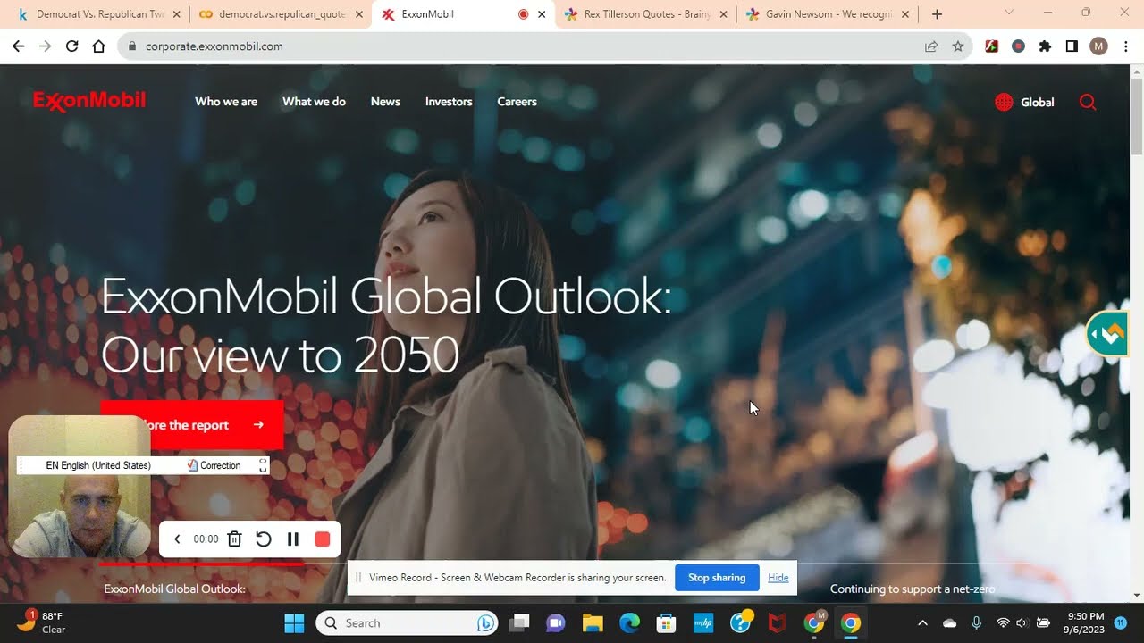Delete the recording with trash icon
This screenshot has height=643, width=1144.
point(234,539)
